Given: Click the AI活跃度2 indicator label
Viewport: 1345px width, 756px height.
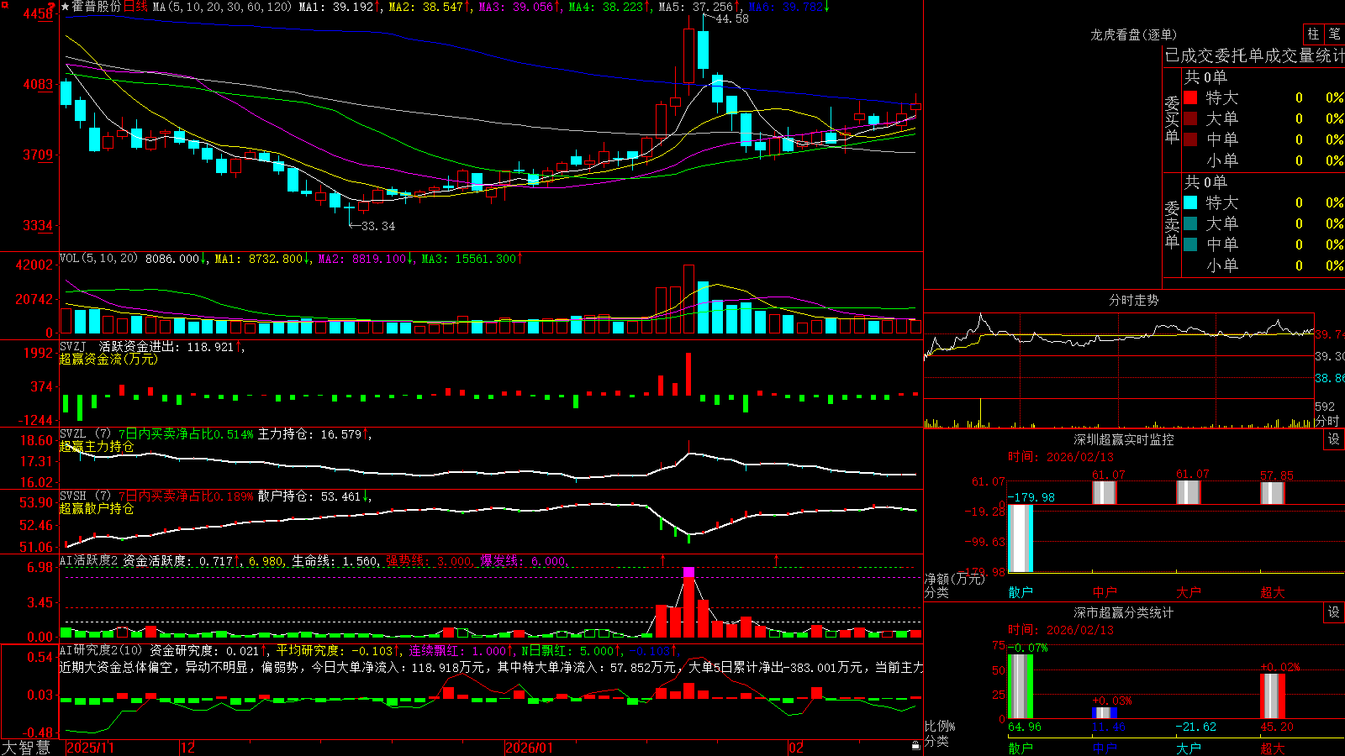Looking at the screenshot, I should tap(89, 561).
